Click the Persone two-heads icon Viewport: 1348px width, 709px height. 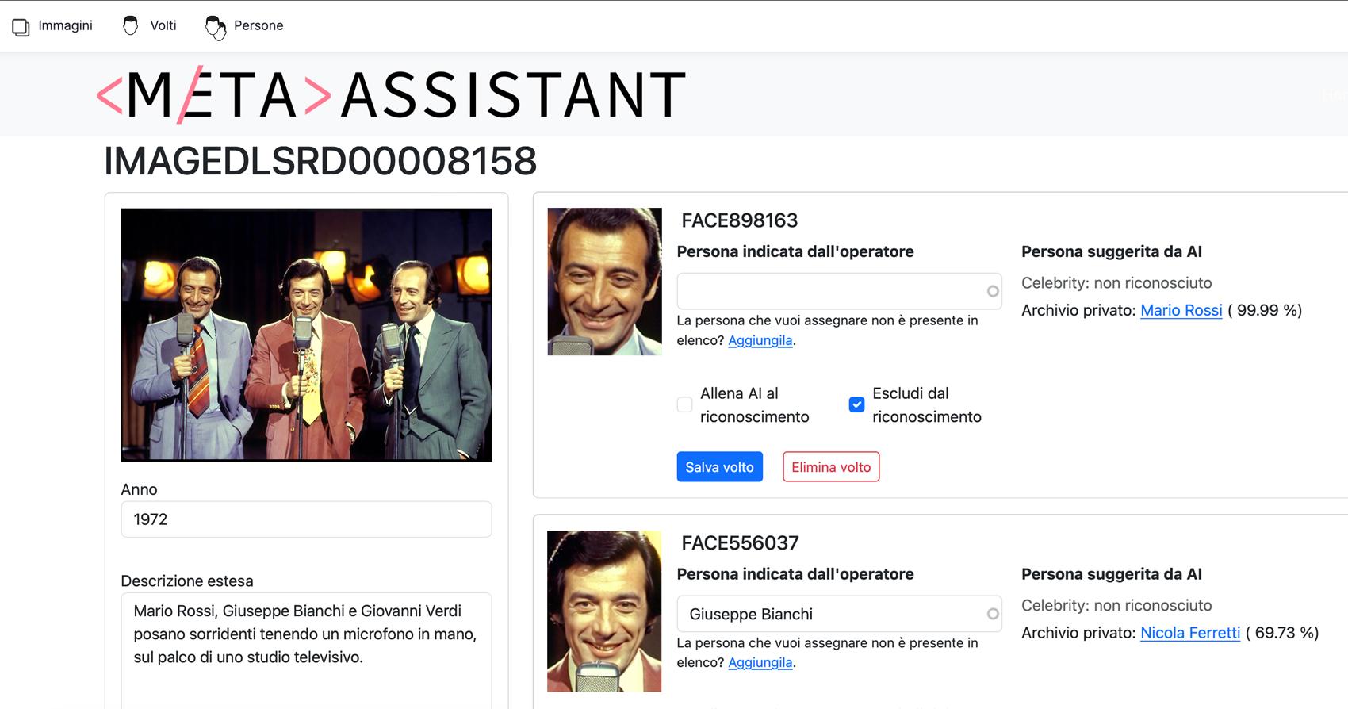pos(215,27)
